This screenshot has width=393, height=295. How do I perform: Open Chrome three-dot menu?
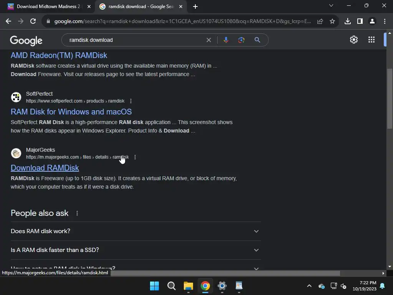[385, 22]
